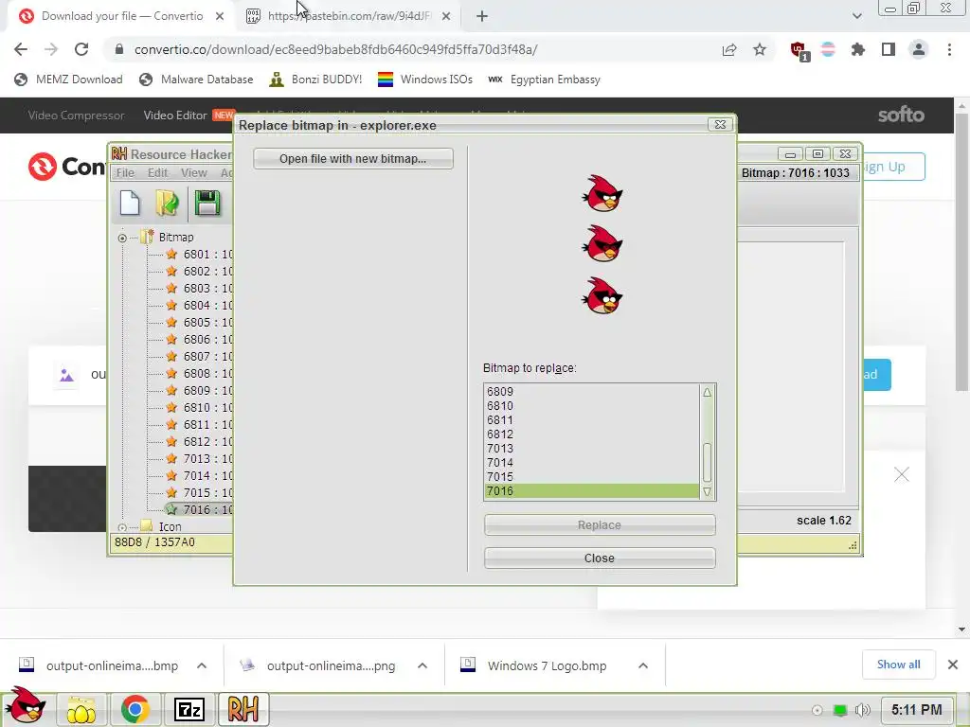
Task: Open Chrome three-dot menu
Action: click(949, 50)
